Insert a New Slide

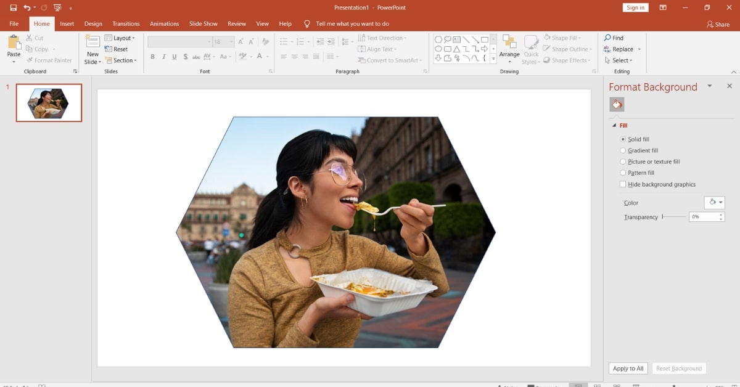pos(92,50)
